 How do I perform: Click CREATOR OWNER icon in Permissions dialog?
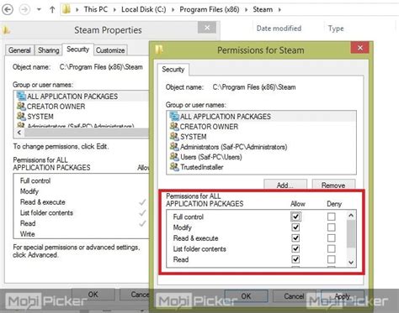click(x=174, y=126)
